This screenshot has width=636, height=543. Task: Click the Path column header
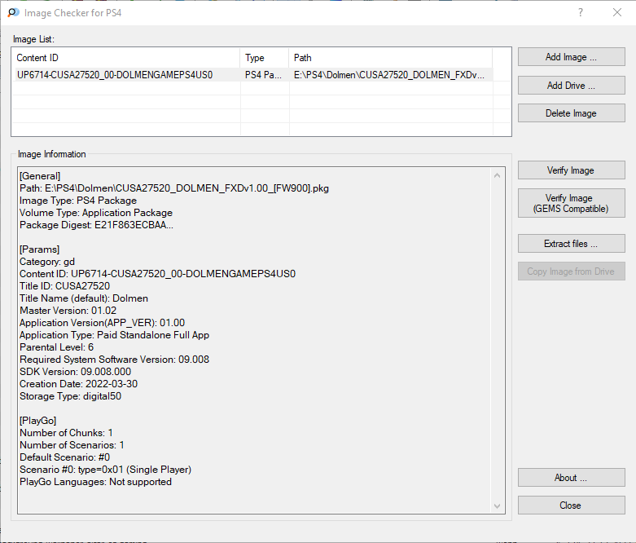pyautogui.click(x=391, y=58)
